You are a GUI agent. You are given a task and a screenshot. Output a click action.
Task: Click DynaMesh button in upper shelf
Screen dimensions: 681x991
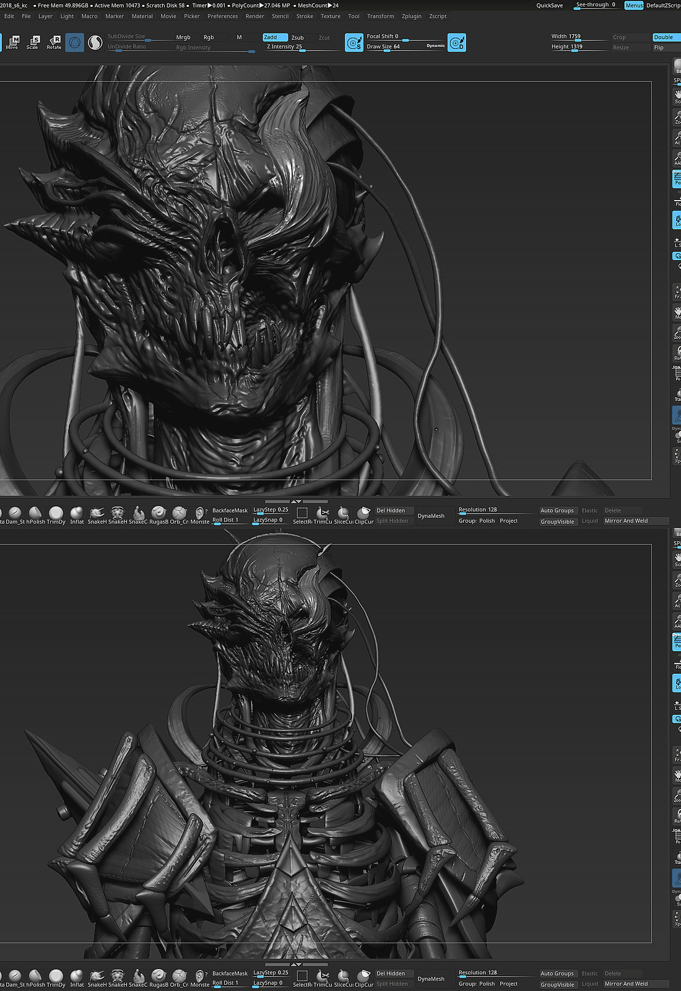point(431,516)
